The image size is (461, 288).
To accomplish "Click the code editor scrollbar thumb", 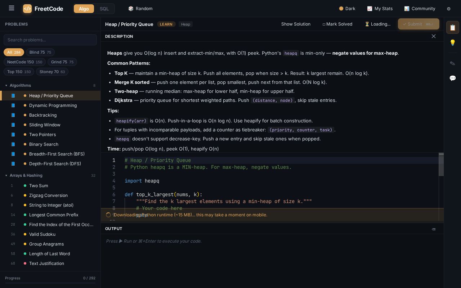I will 441,165.
